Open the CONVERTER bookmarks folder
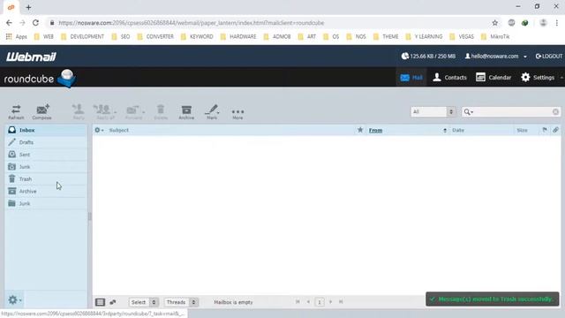This screenshot has height=318, width=565. (x=155, y=36)
